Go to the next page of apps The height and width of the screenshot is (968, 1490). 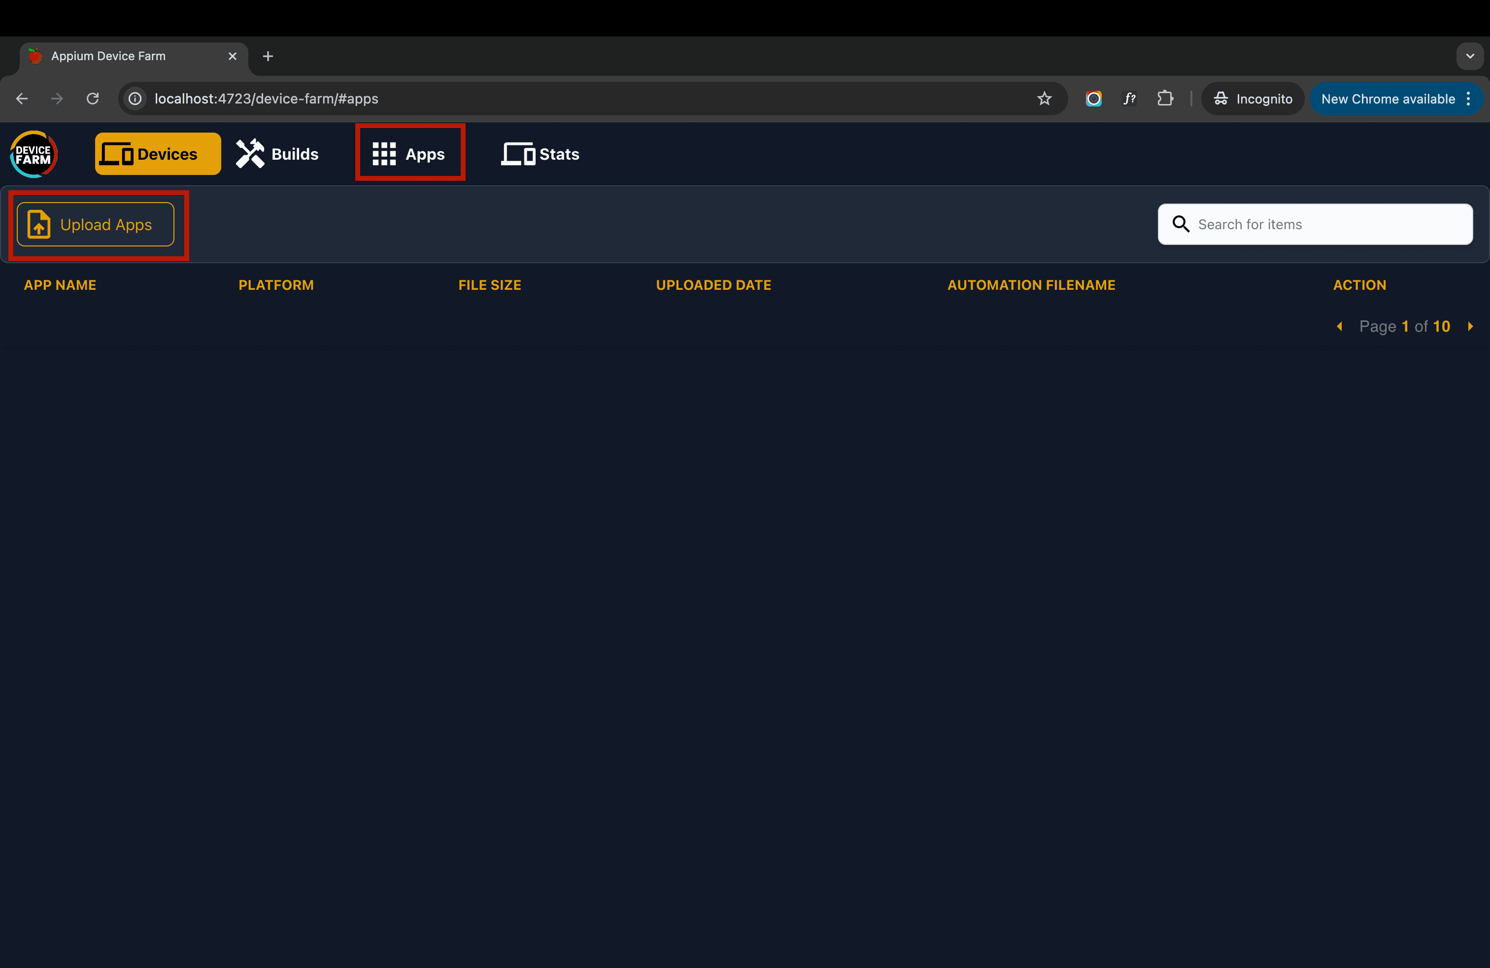[x=1471, y=326]
